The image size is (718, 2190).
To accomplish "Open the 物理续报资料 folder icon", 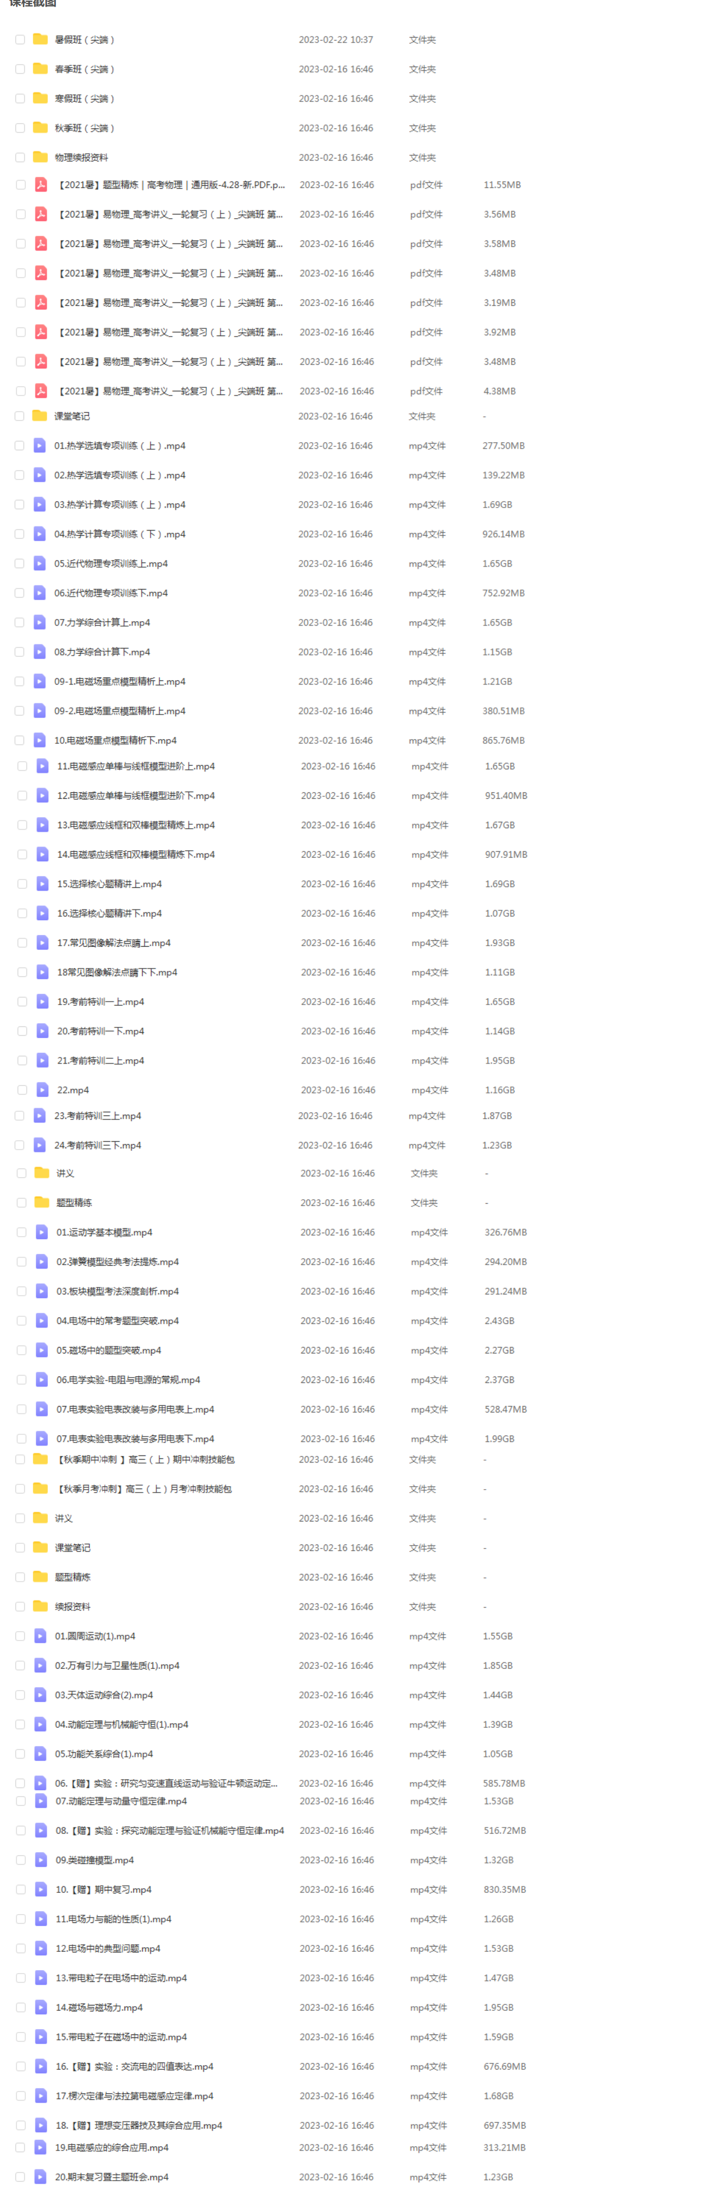I will pos(40,157).
